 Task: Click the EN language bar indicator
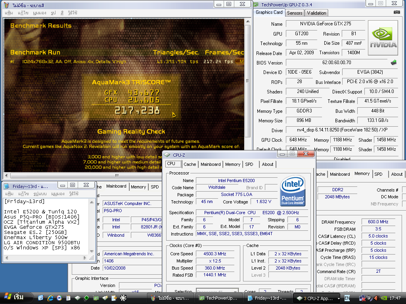pos(347,298)
